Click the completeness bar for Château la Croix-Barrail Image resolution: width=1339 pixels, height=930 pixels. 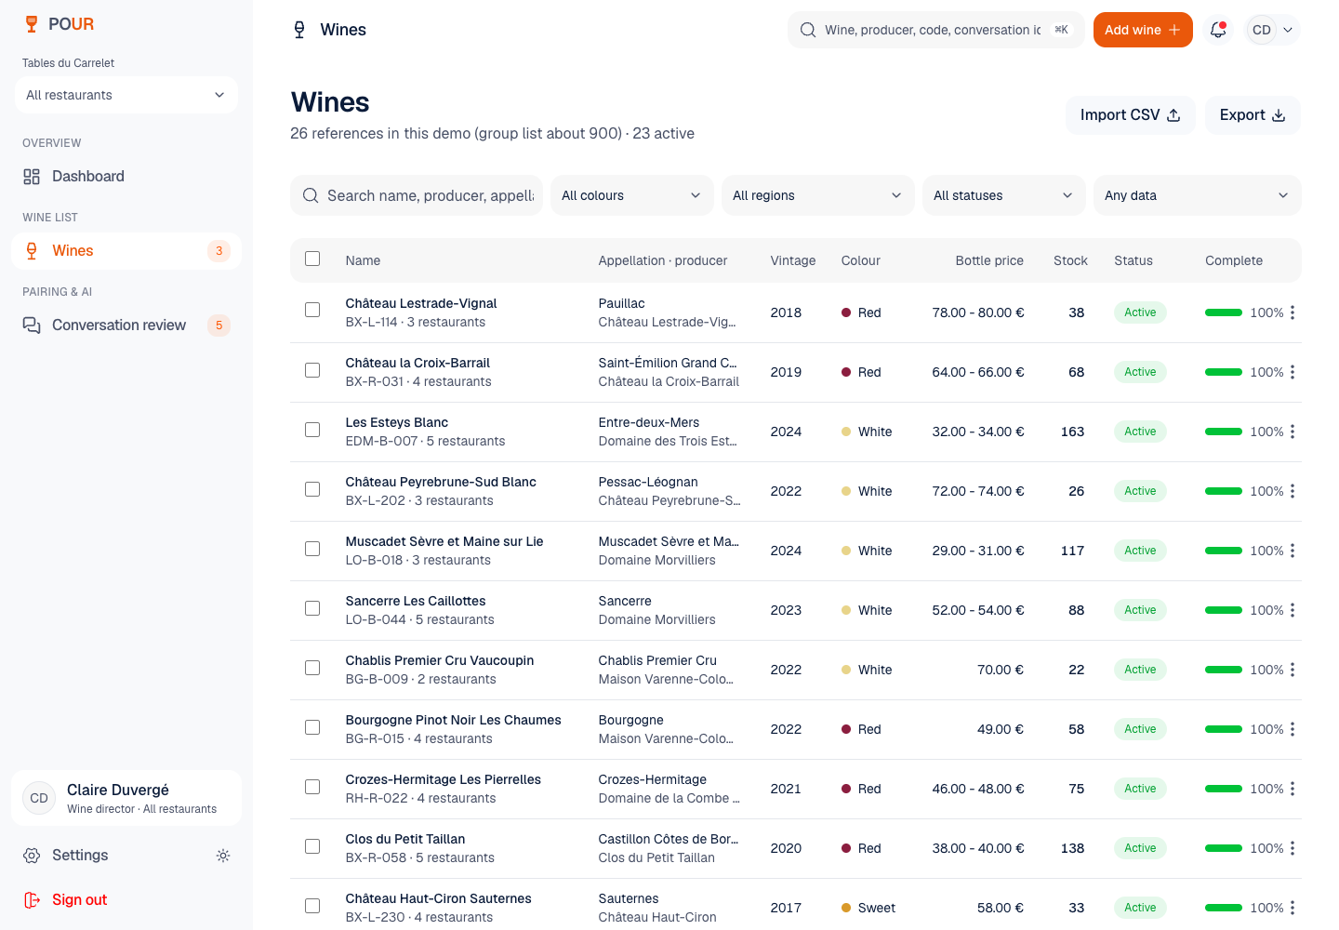(1224, 372)
